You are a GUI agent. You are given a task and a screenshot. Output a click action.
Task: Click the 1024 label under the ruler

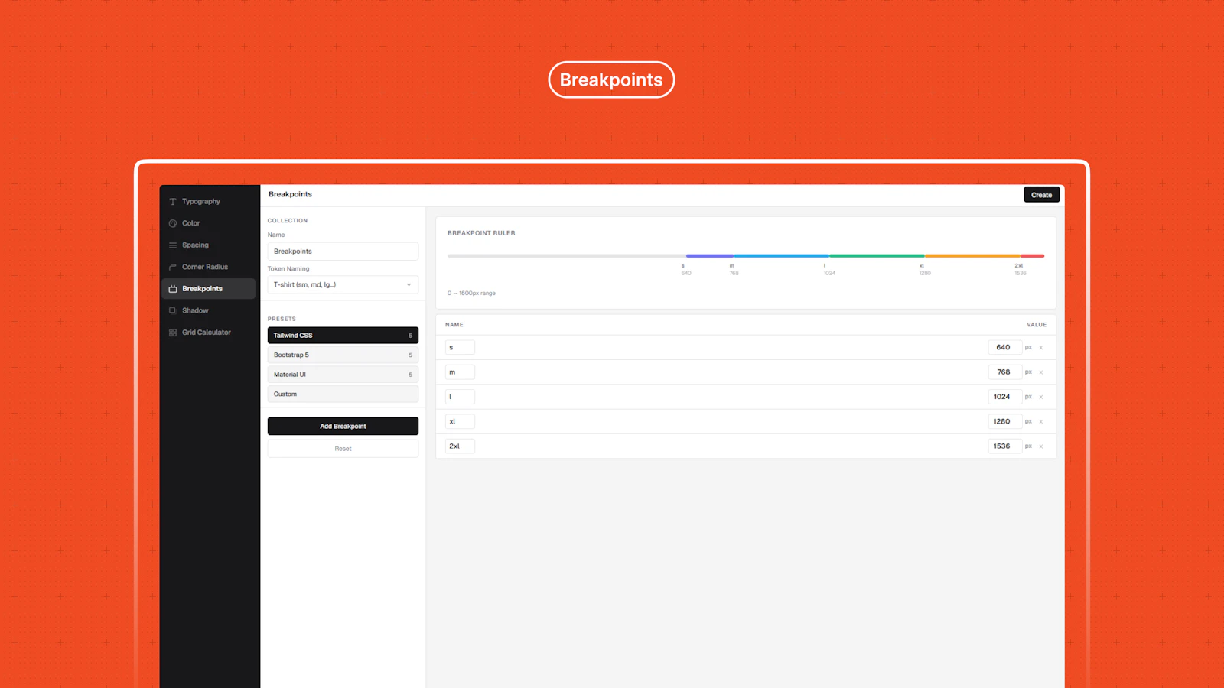(x=829, y=274)
